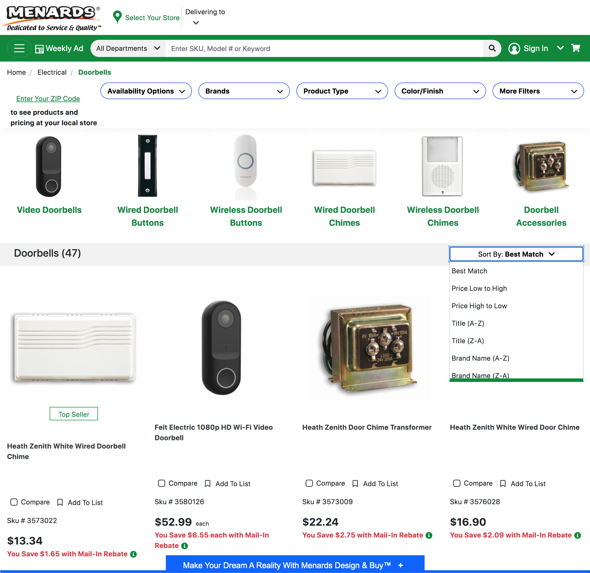Check Compare for Heath Zenith White Wired Doorbell Chime

[14, 502]
